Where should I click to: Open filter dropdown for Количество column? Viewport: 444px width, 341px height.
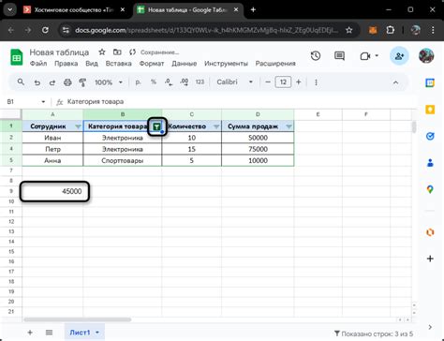(216, 126)
